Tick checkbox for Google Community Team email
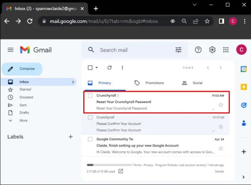 (x=90, y=139)
